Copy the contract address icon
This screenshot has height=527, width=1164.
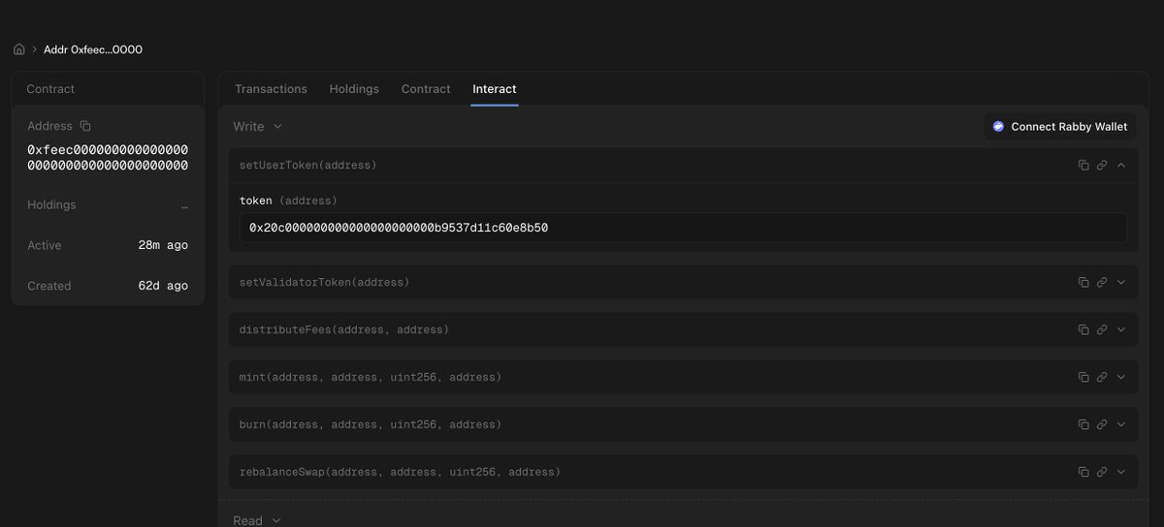(85, 126)
